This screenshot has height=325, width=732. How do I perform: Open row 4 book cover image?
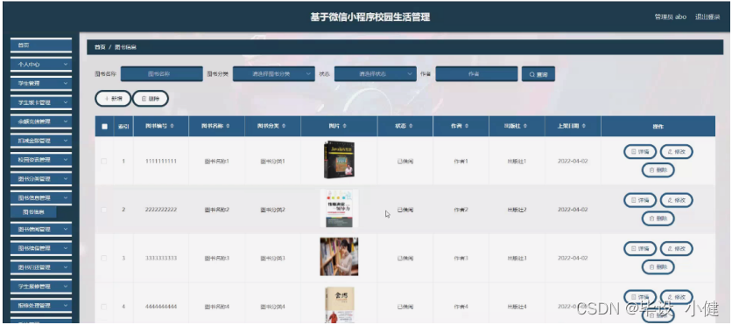tap(340, 305)
